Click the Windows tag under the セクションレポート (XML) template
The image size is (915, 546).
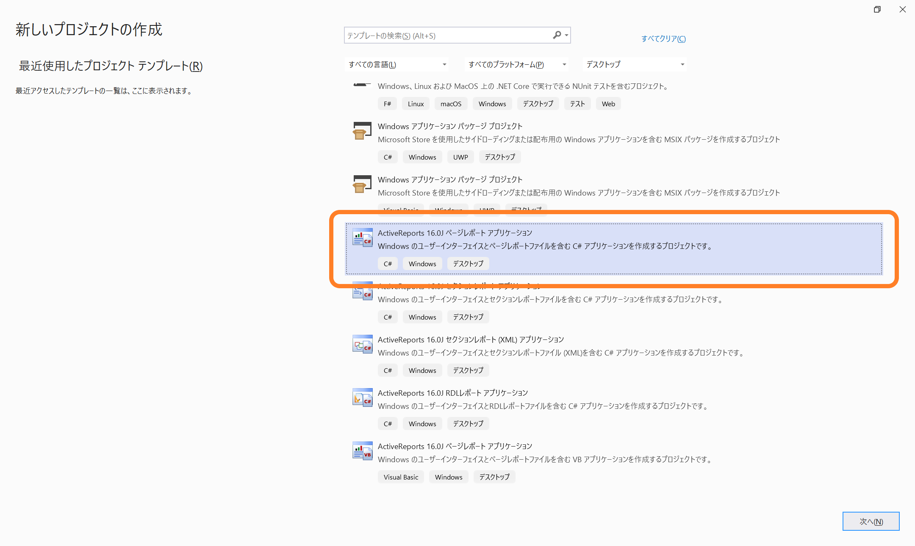(x=422, y=370)
